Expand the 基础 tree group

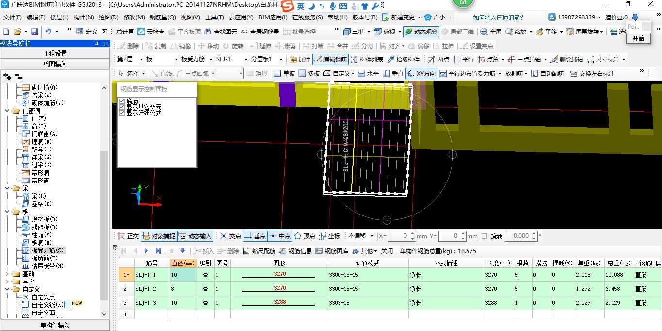tap(7, 274)
